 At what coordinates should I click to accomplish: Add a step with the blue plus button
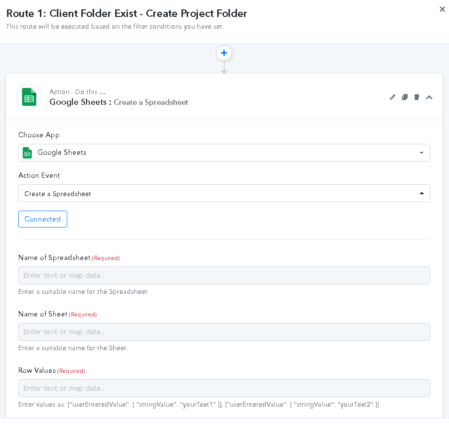(x=224, y=53)
